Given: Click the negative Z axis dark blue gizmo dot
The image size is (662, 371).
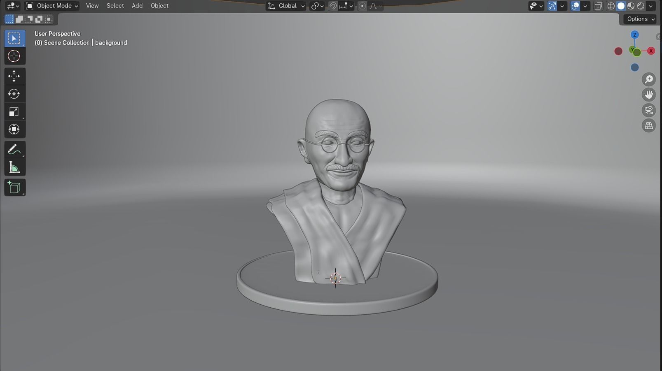Looking at the screenshot, I should pos(635,67).
